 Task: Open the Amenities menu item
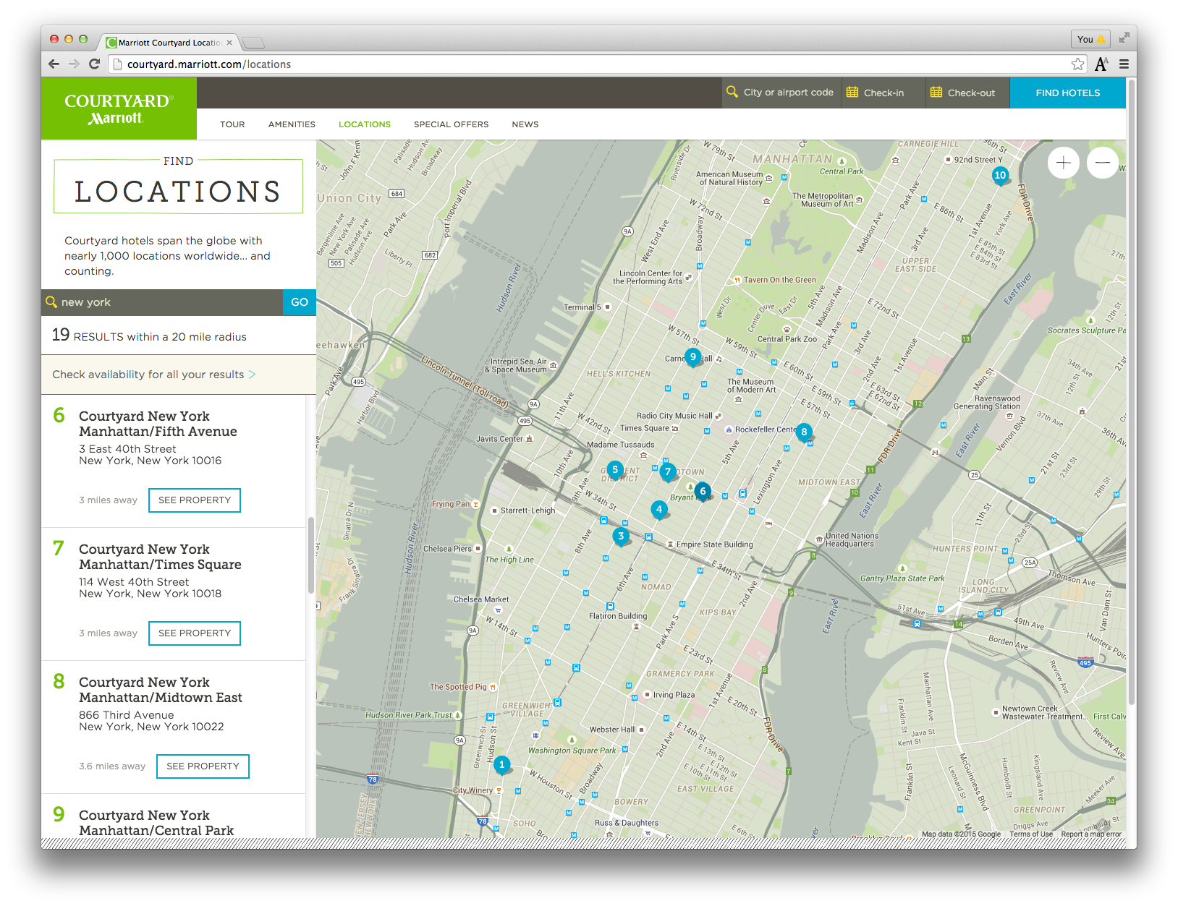click(292, 124)
